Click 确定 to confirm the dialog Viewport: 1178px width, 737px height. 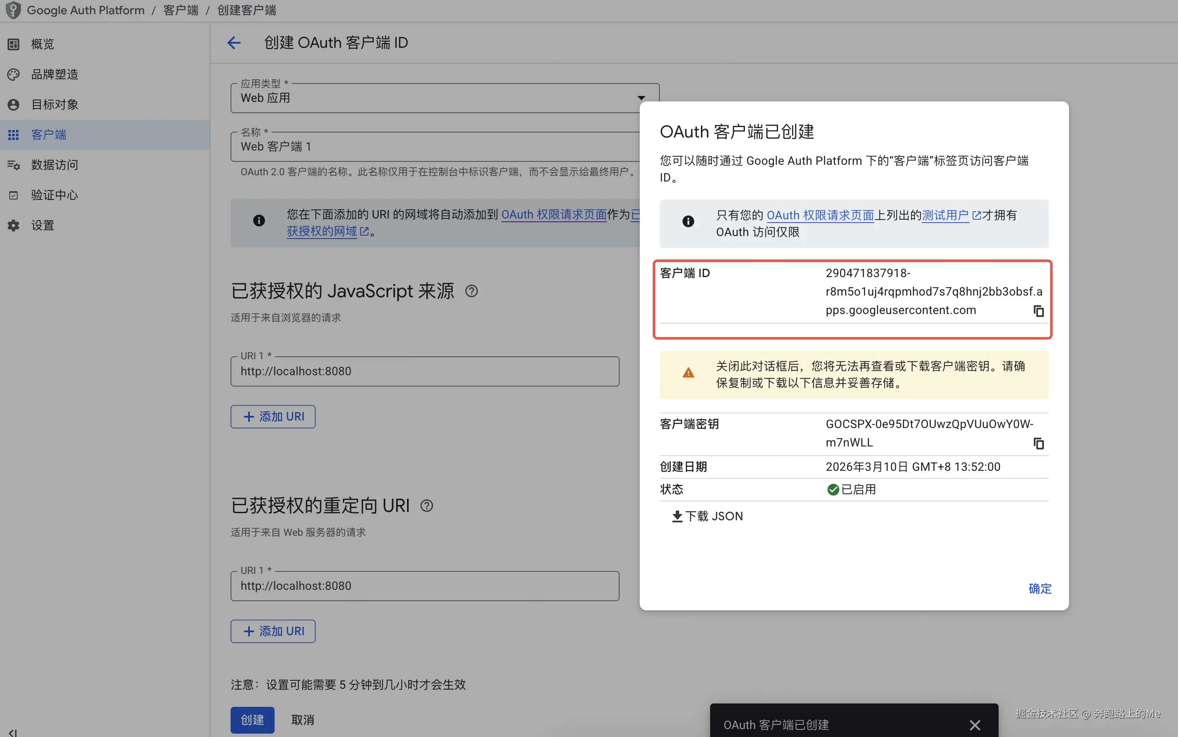[1040, 588]
